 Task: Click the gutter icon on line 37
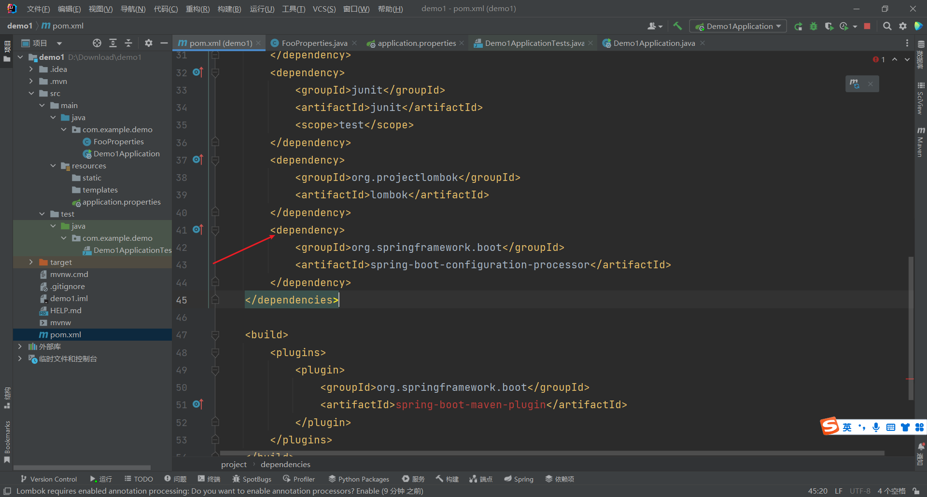coord(198,160)
